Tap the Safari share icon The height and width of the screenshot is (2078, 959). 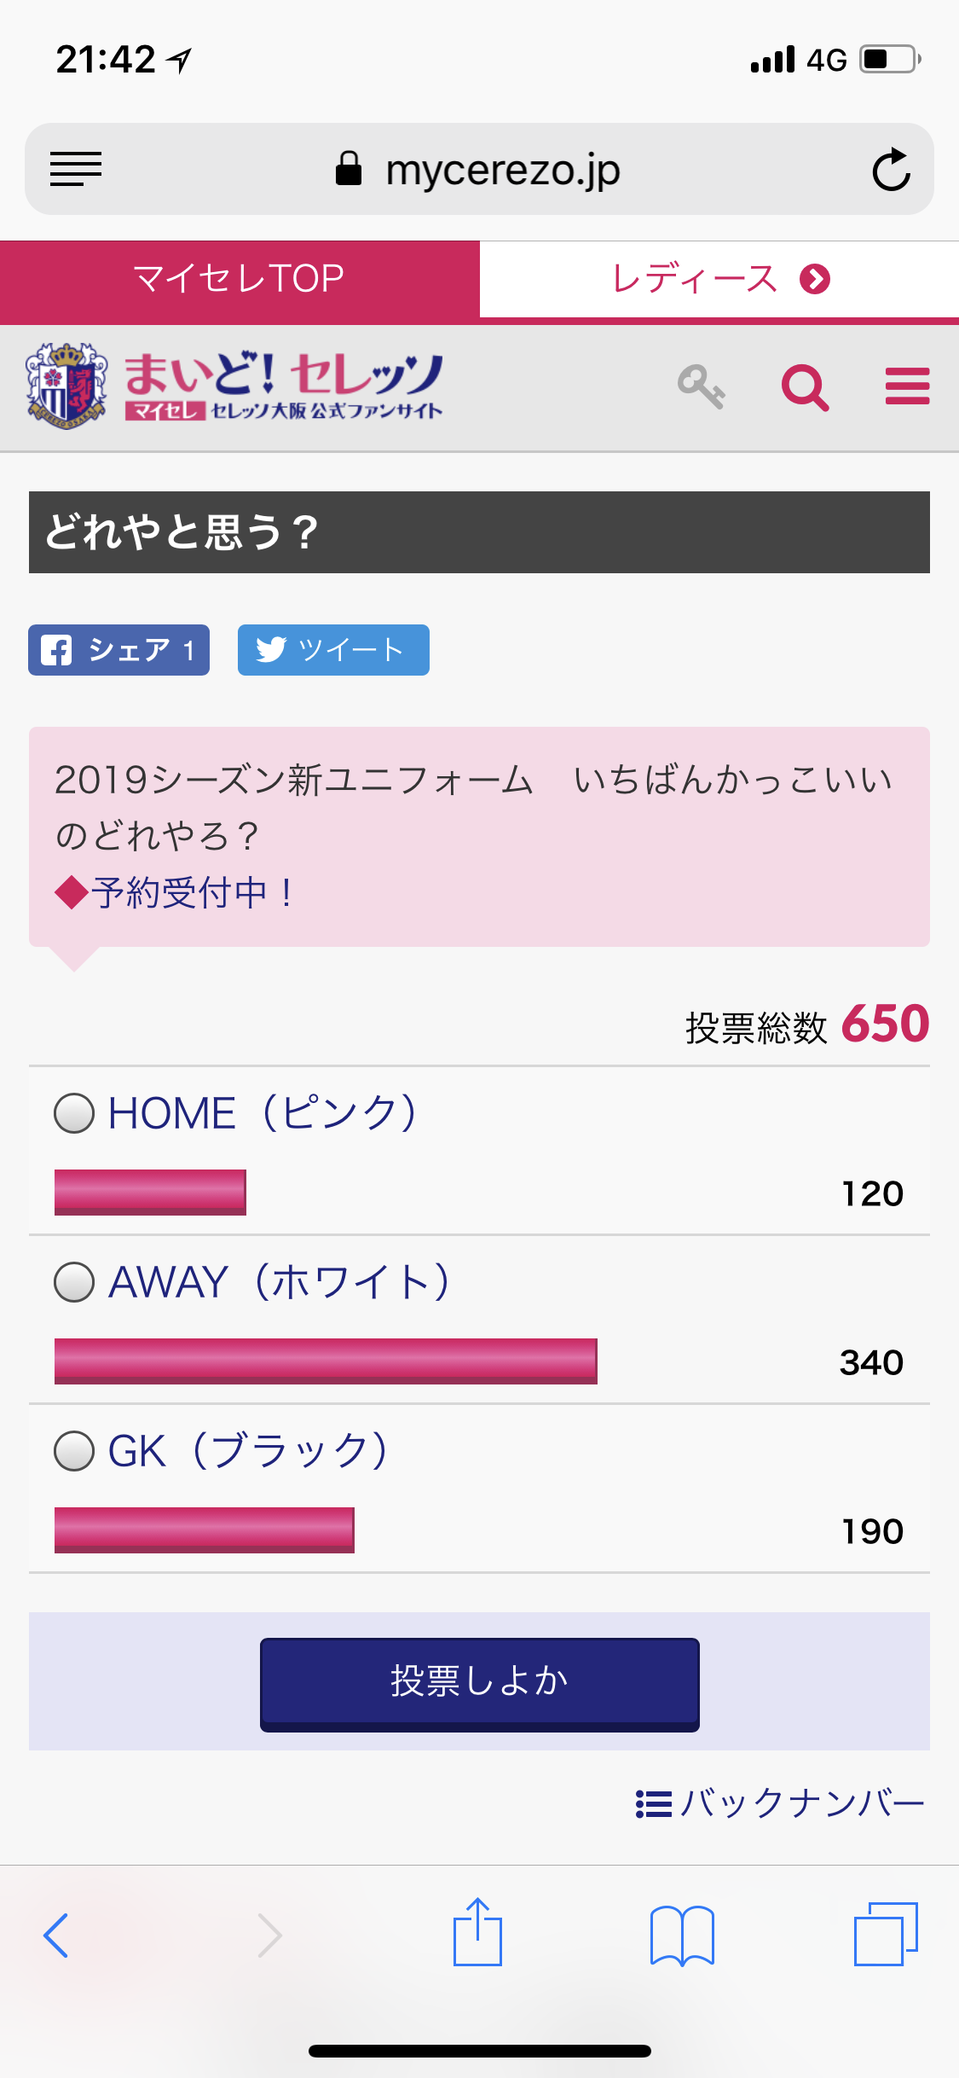(x=477, y=1933)
